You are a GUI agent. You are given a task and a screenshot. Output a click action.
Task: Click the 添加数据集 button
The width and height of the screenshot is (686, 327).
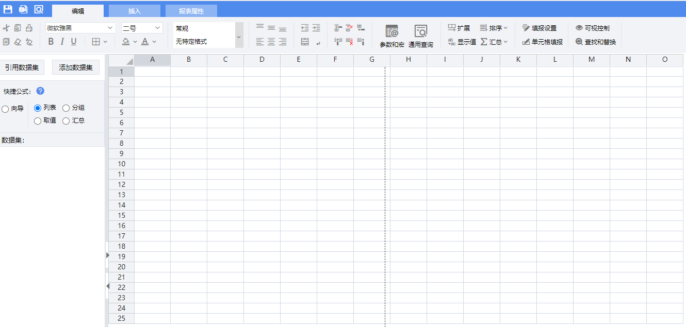pos(76,67)
